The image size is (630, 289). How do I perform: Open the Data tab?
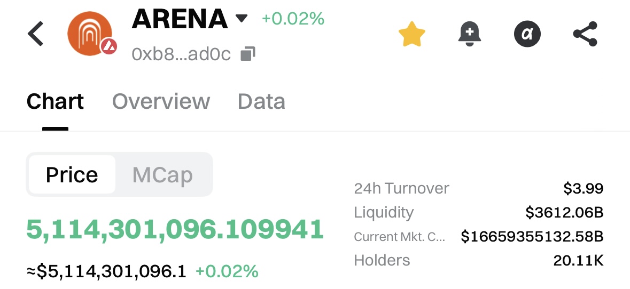pos(261,101)
